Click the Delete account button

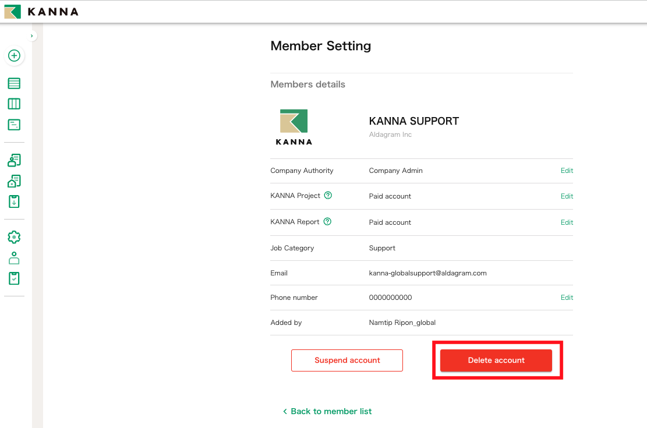pyautogui.click(x=496, y=360)
